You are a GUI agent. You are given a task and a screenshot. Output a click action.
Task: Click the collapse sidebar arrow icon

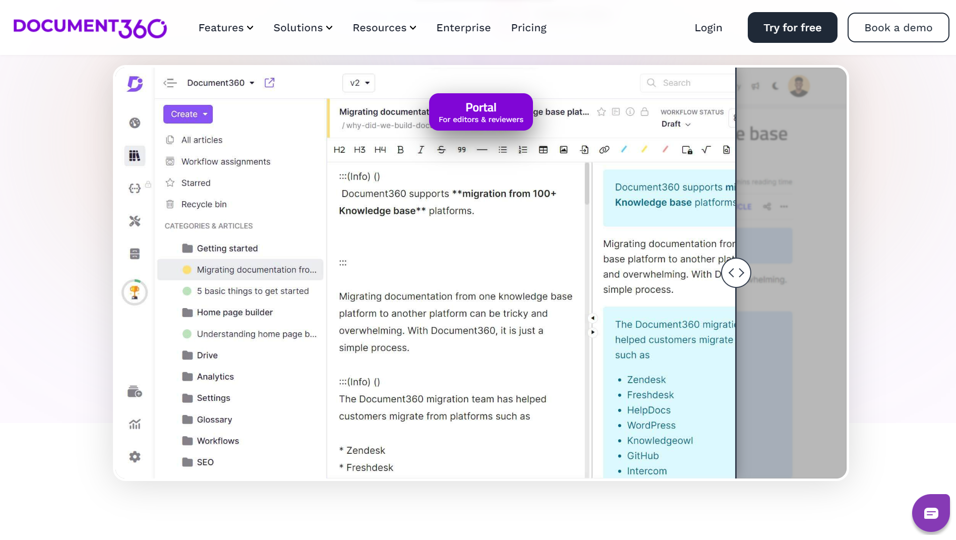tap(170, 83)
